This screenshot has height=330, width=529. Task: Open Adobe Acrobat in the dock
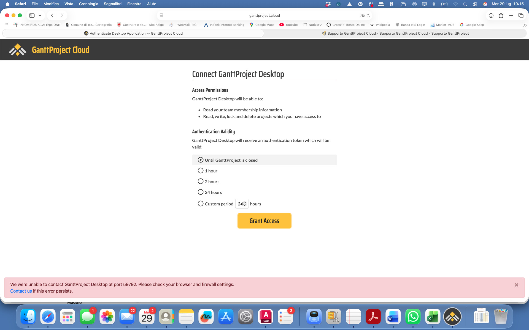coord(373,317)
